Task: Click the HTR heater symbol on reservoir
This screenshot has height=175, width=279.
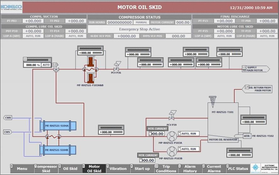Action: pos(247,136)
